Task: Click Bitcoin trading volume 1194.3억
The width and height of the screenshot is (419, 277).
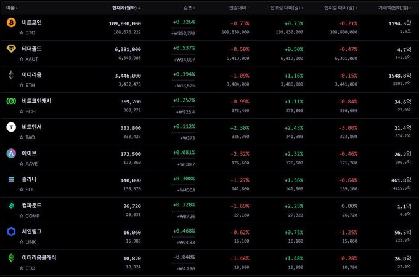Action: point(400,23)
